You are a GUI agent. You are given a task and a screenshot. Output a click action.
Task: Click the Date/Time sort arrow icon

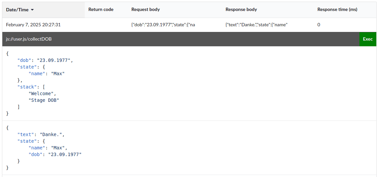click(x=32, y=10)
